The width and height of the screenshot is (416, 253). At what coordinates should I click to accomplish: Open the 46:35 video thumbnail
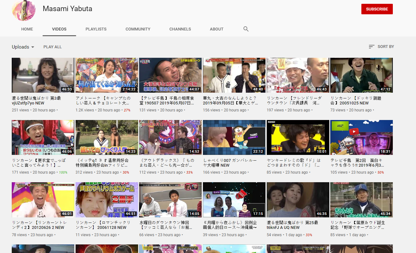[x=298, y=200]
